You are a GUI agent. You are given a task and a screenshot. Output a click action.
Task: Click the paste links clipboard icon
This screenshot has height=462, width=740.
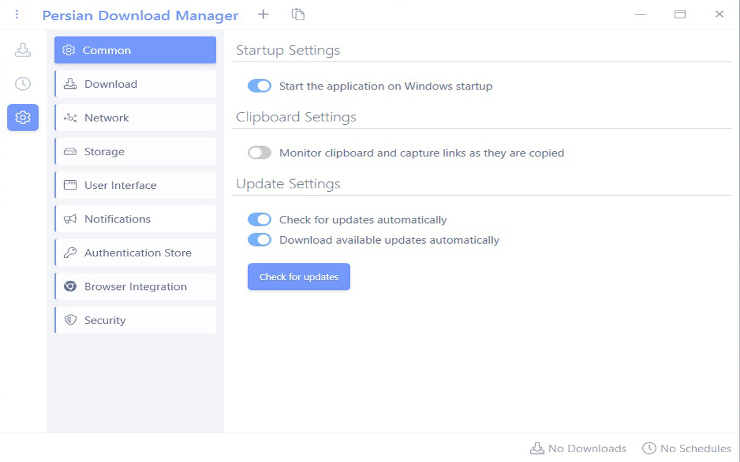tap(298, 14)
